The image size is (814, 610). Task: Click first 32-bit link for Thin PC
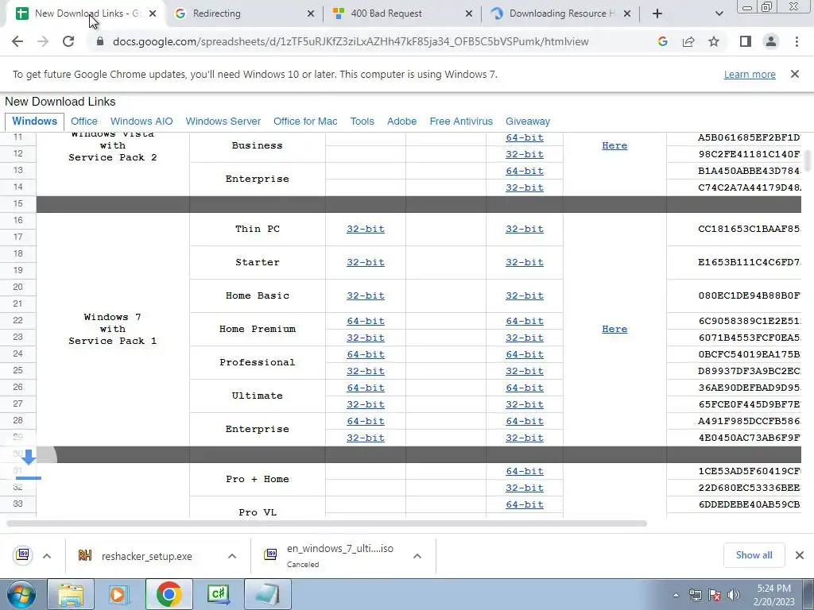[x=366, y=229]
